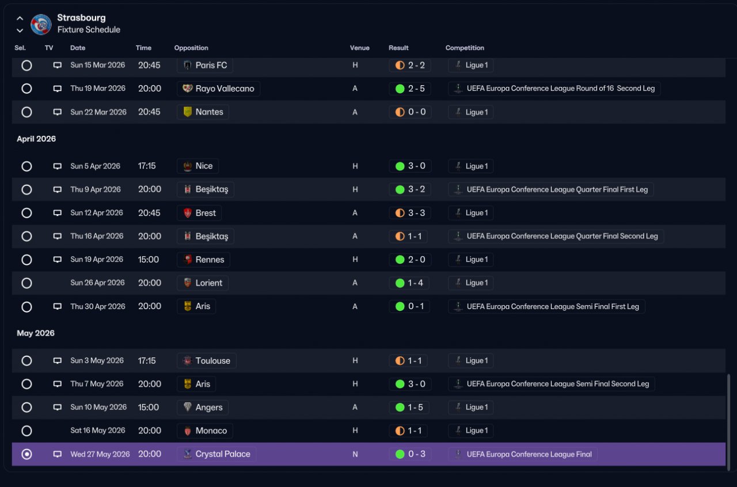Sort fixtures by the Time column header
Image resolution: width=737 pixels, height=487 pixels.
(143, 48)
